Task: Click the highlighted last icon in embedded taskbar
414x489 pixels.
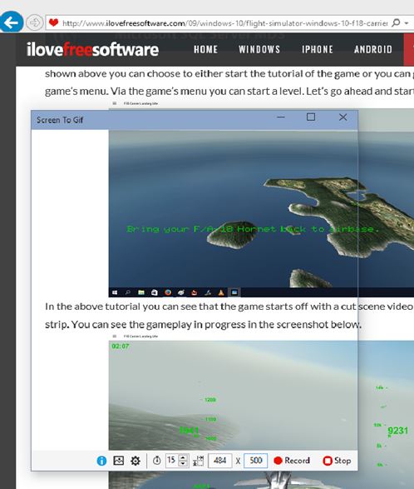Action: (234, 292)
